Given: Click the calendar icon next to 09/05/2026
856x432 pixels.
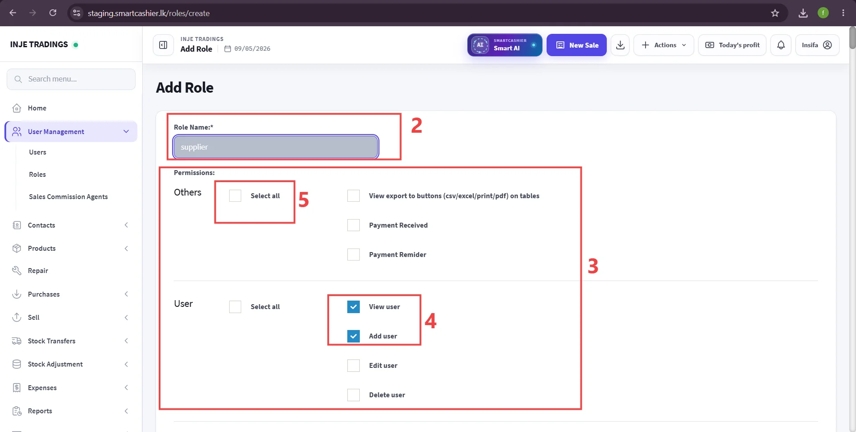Looking at the screenshot, I should click(227, 49).
